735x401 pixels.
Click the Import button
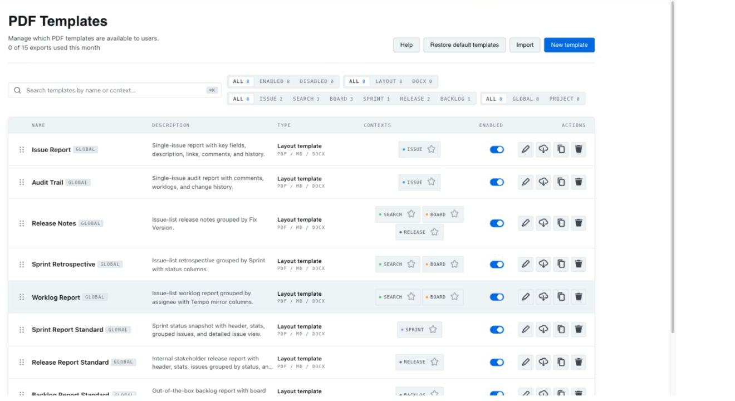(x=525, y=45)
